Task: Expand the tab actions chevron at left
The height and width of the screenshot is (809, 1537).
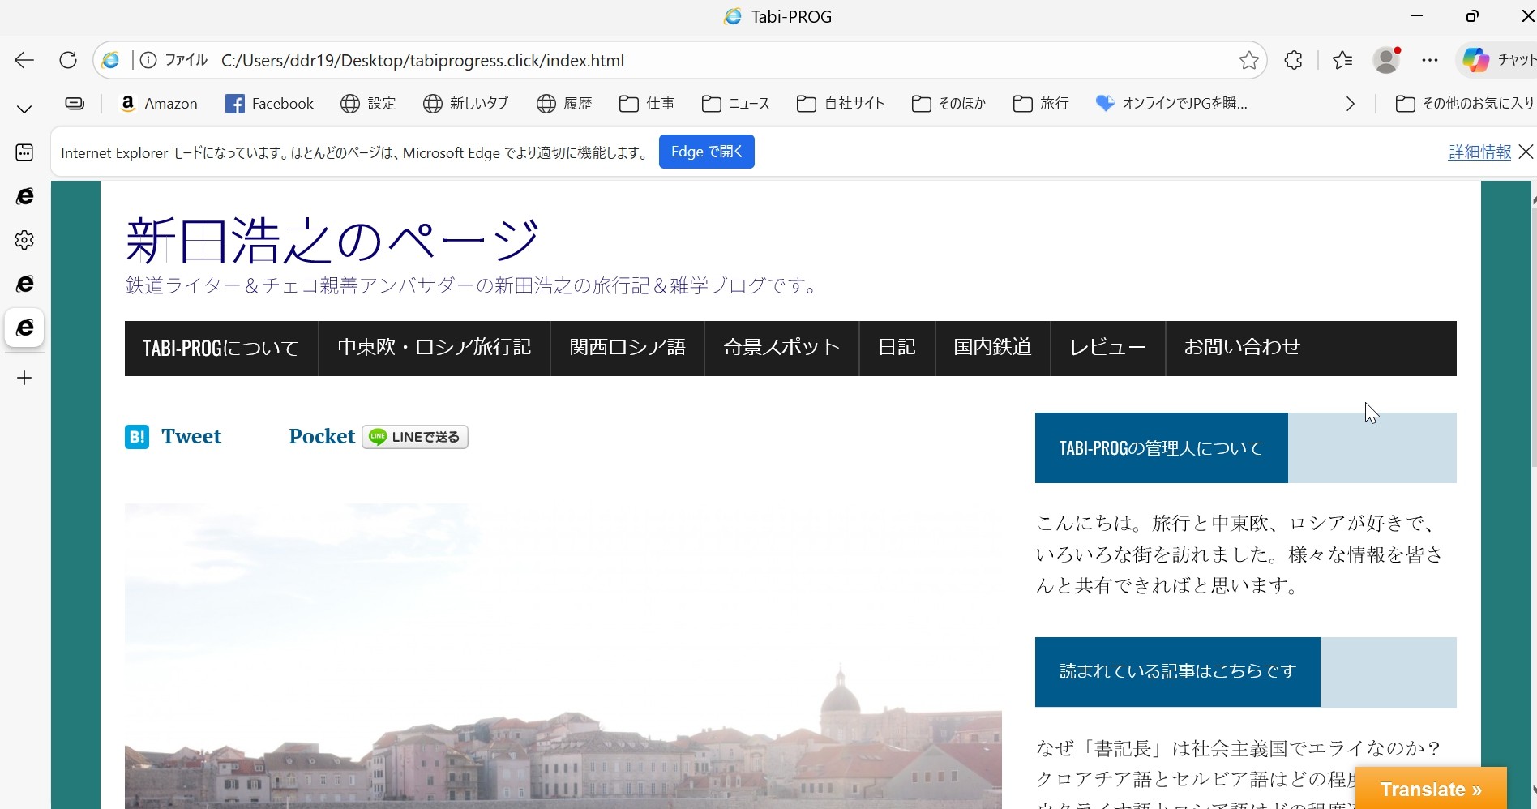Action: (x=24, y=109)
